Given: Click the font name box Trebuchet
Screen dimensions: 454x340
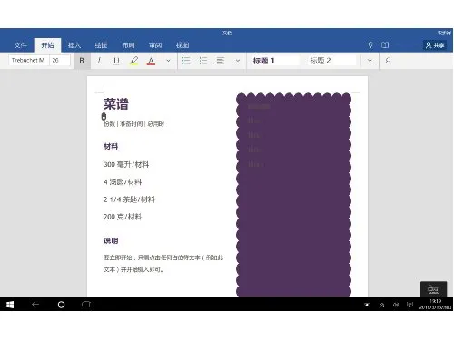Looking at the screenshot, I should (28, 61).
